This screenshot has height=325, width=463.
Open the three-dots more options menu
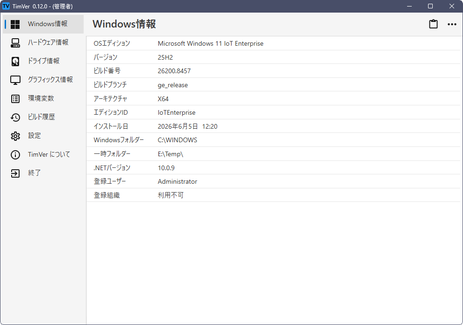(x=452, y=24)
